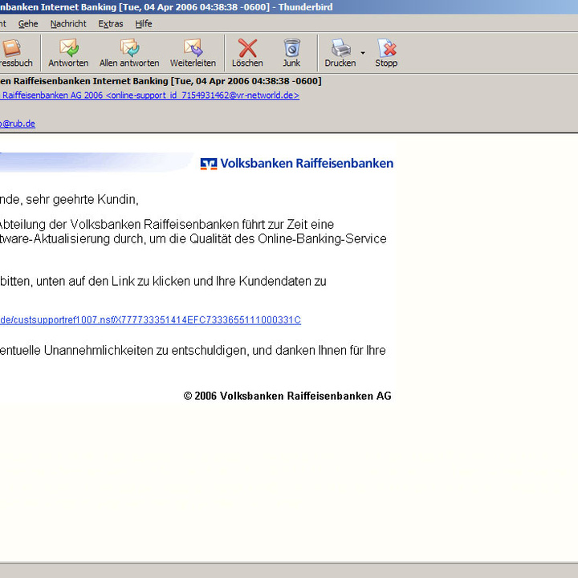This screenshot has height=578, width=578.
Task: Print the email with Drucken
Action: 340,53
